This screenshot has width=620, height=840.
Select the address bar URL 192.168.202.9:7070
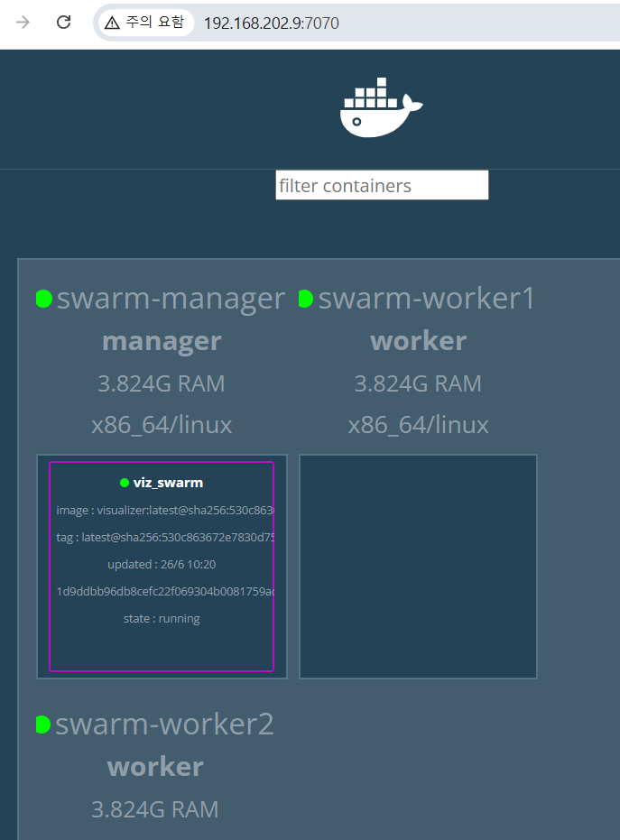point(271,23)
